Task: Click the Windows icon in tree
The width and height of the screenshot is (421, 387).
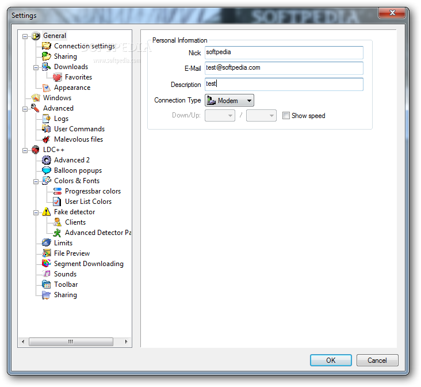Action: (x=36, y=98)
